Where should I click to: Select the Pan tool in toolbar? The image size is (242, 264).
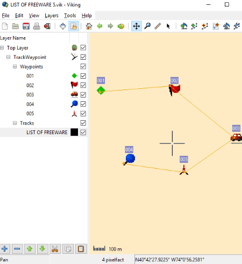click(137, 26)
